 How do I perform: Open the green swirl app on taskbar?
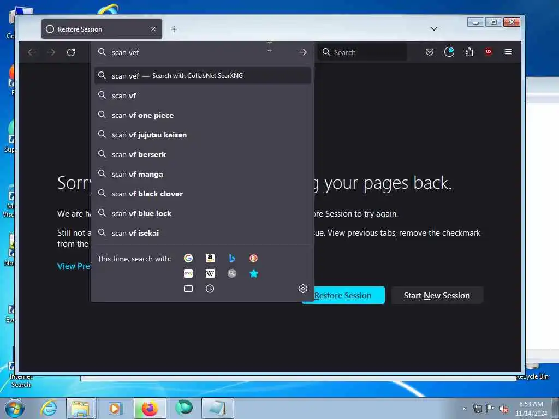coord(184,408)
